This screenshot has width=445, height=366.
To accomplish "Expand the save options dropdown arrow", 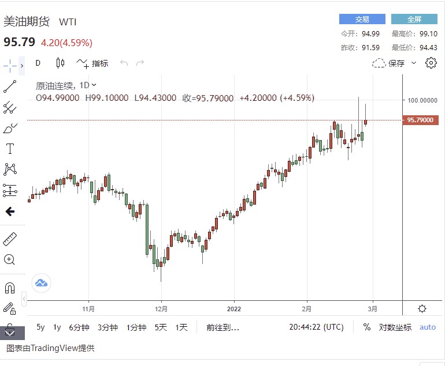I will [414, 63].
